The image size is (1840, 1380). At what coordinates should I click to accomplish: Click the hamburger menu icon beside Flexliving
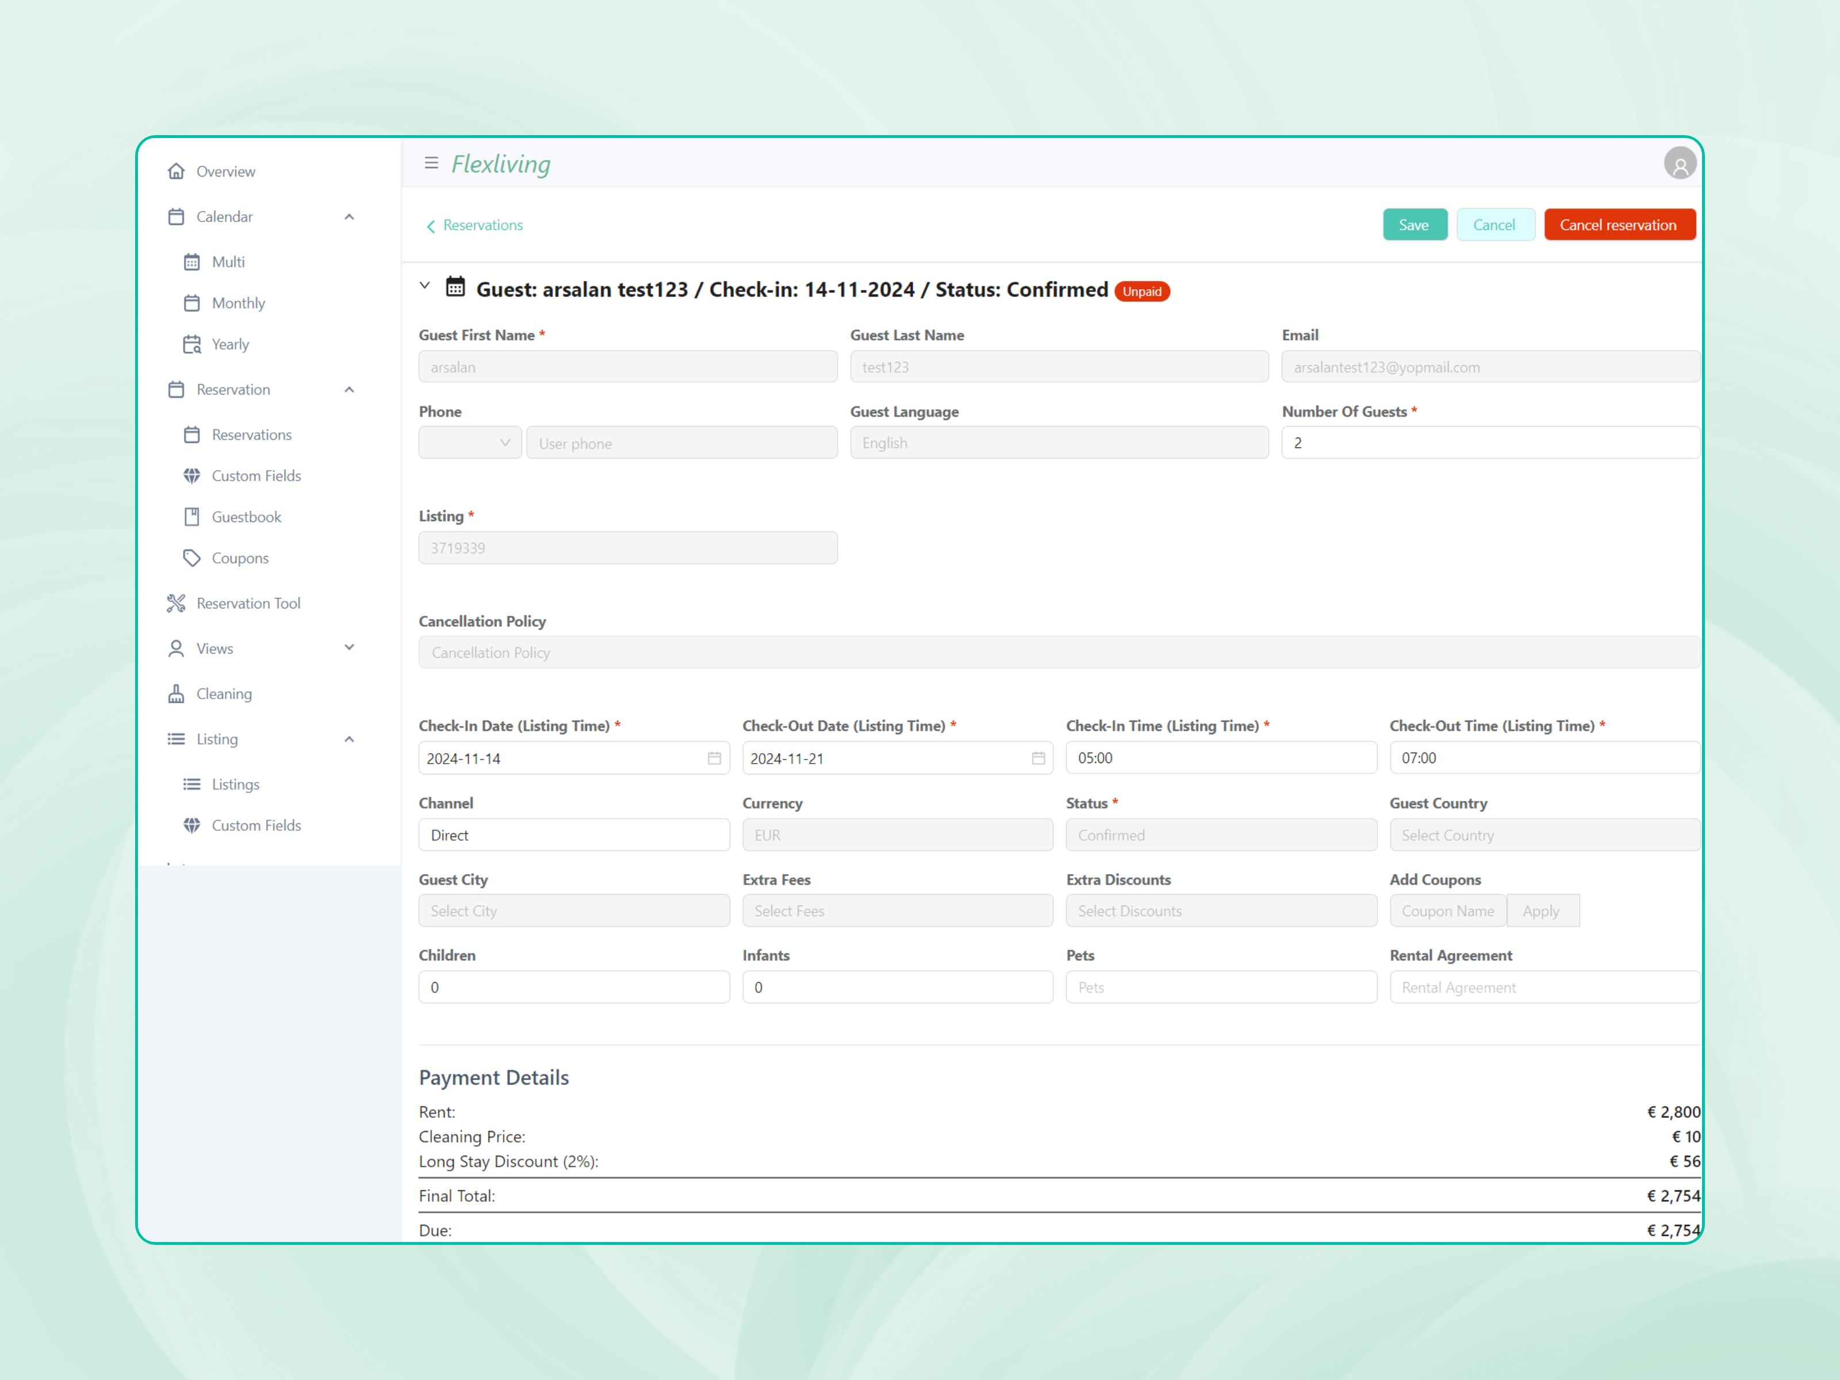(431, 163)
